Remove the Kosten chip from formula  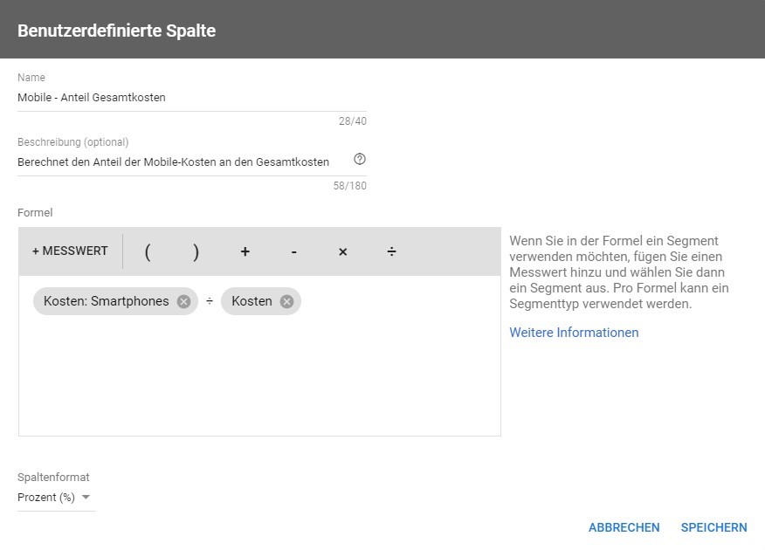tap(286, 302)
